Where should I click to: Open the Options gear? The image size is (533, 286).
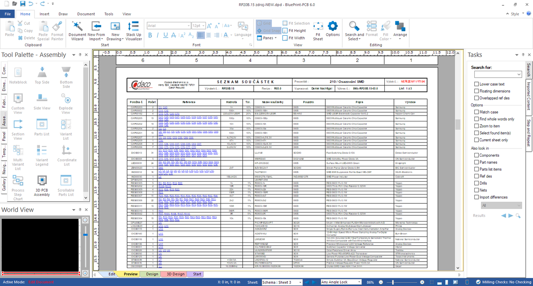point(333,29)
